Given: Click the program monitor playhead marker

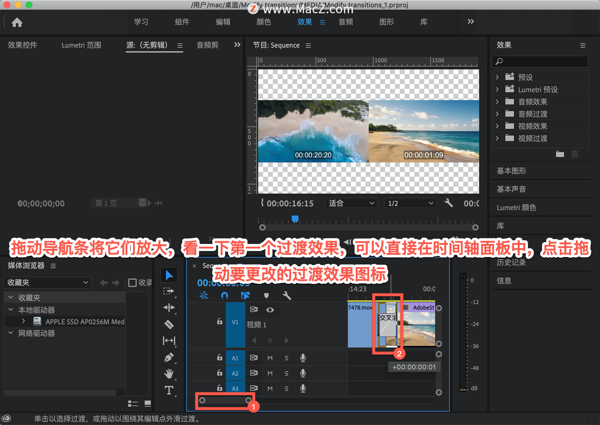Looking at the screenshot, I should pyautogui.click(x=295, y=219).
